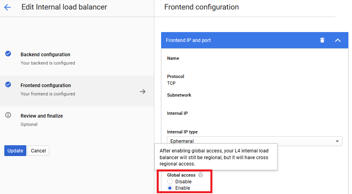Click the right arrow beside Frontend configuration
Screen dimensions: 352x194
click(143, 91)
